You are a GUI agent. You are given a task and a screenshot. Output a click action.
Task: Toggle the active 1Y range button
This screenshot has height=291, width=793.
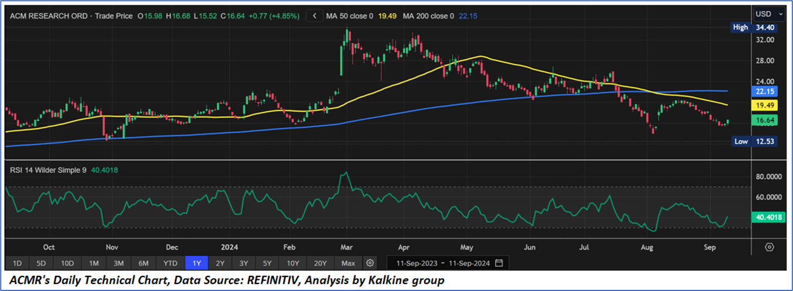196,263
